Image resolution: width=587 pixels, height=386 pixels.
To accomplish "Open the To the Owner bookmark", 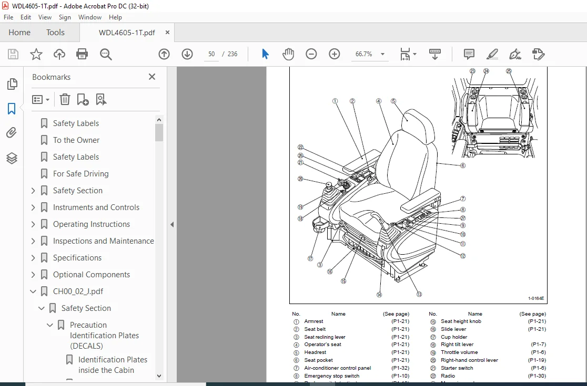I will click(76, 140).
